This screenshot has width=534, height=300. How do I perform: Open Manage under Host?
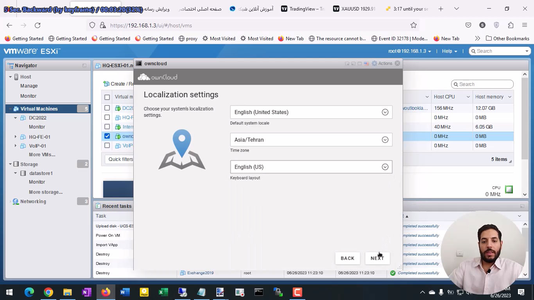click(x=29, y=86)
